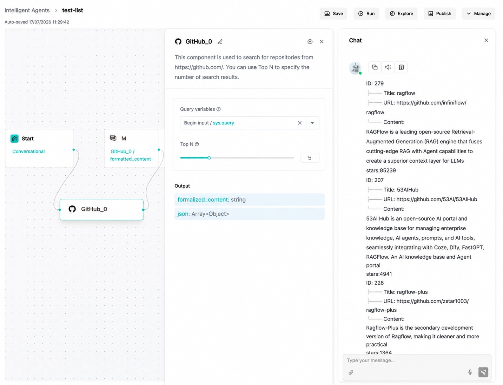Open the chat message log icon
503x385 pixels.
tap(401, 67)
